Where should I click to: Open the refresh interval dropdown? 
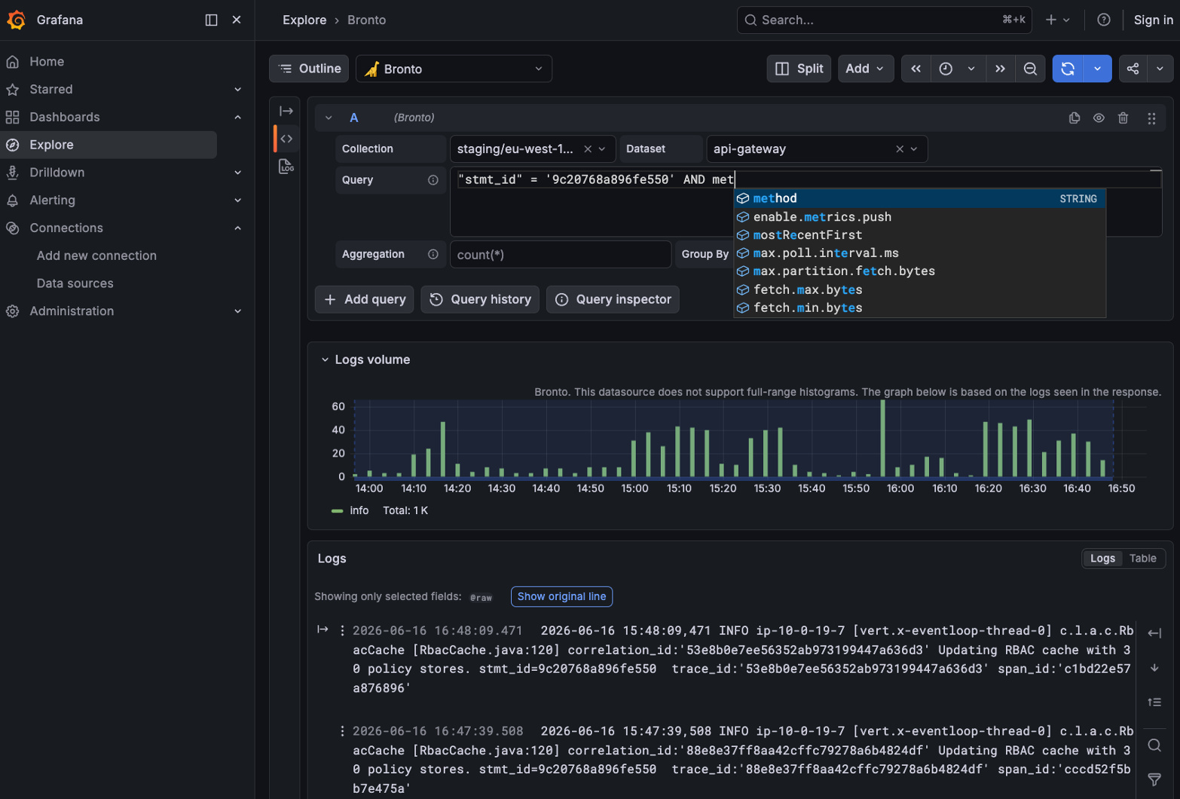click(x=1097, y=69)
